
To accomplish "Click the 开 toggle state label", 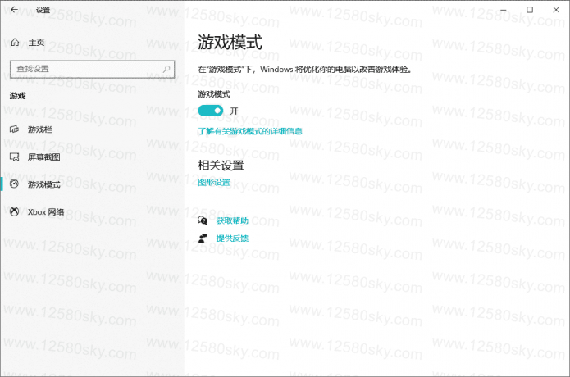I will point(234,111).
